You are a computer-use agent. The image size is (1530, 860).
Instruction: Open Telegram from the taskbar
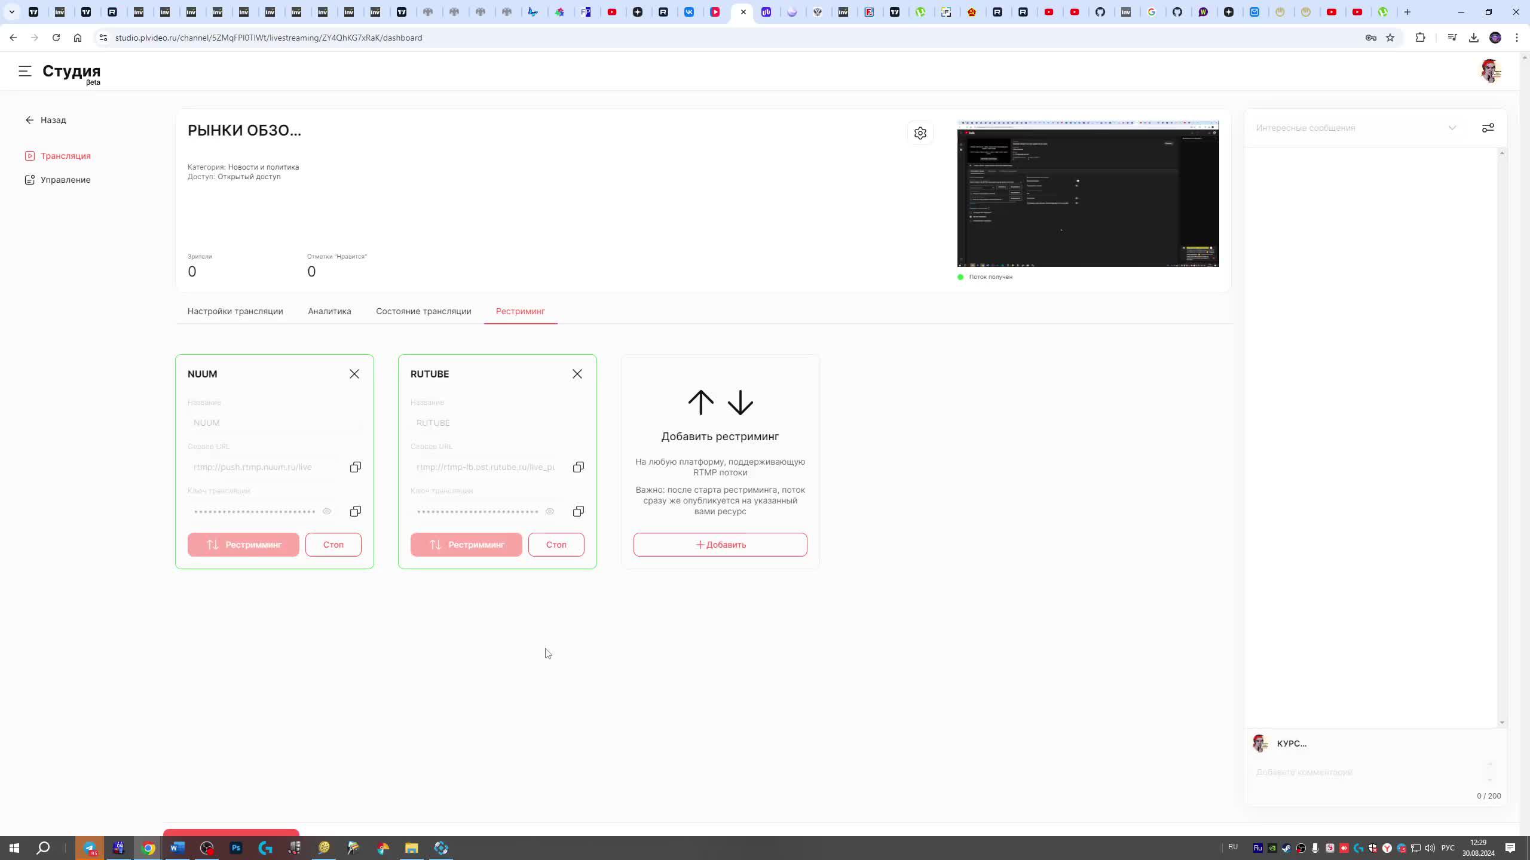pyautogui.click(x=90, y=848)
